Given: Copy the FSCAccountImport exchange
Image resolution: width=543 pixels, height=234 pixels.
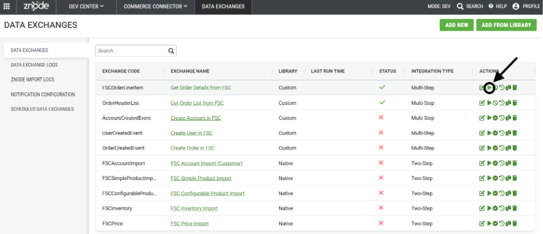Looking at the screenshot, I should click(x=508, y=163).
